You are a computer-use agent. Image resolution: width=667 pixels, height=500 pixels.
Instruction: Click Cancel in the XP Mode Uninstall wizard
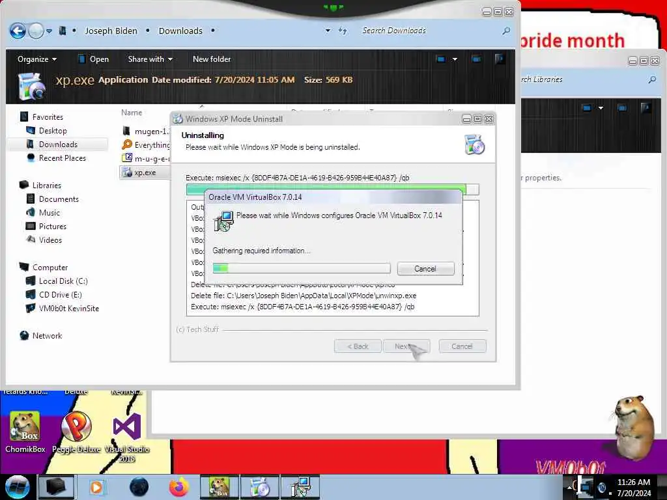click(462, 346)
